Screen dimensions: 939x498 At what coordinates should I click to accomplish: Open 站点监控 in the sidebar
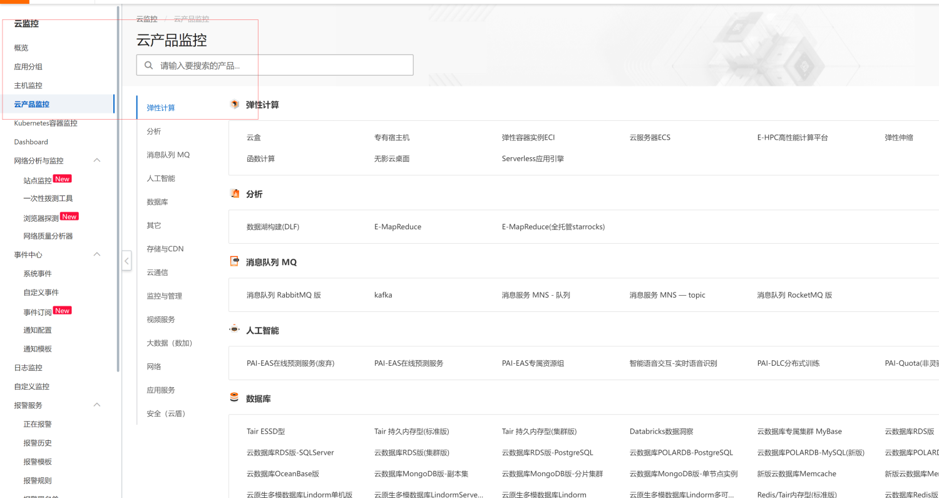[x=38, y=180]
